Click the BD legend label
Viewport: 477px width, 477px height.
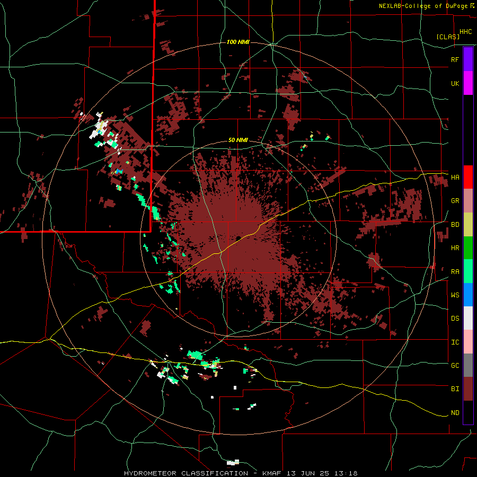(455, 225)
